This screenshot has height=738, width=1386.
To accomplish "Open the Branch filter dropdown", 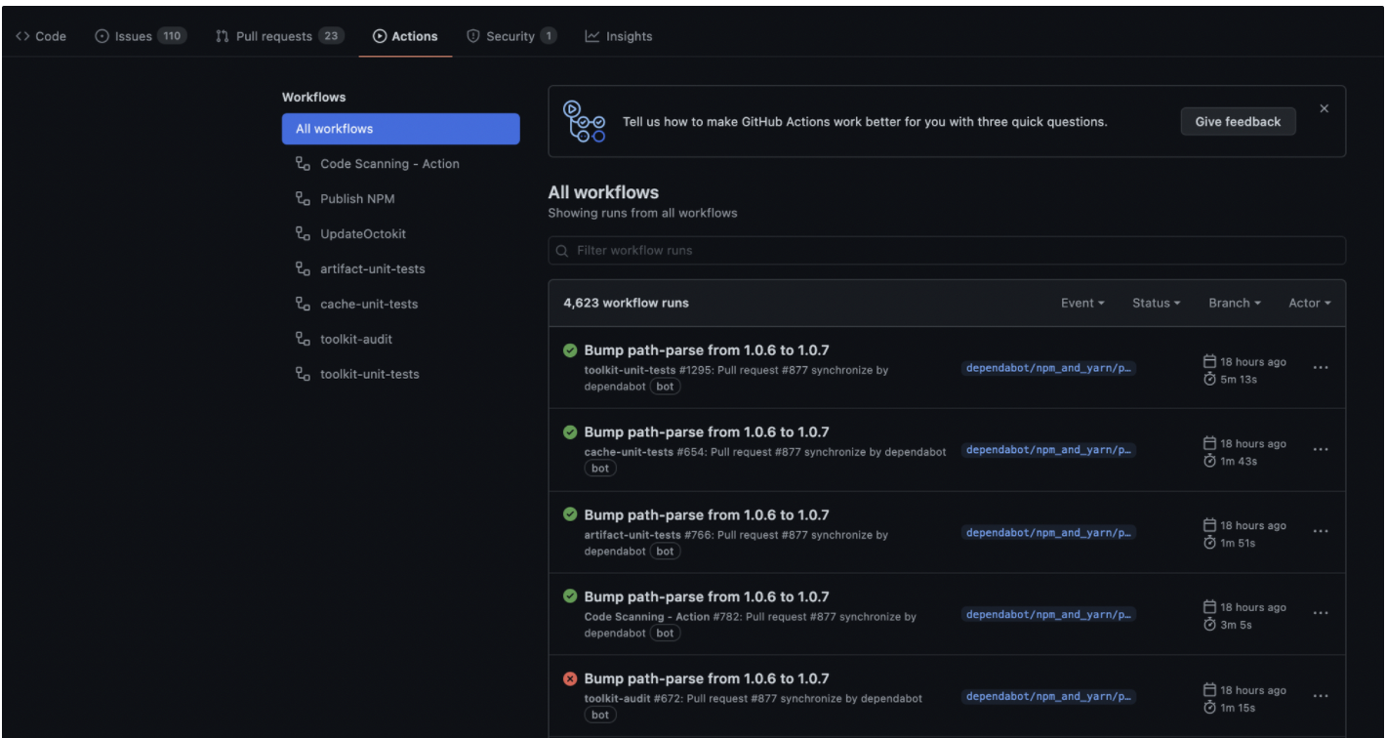I will click(x=1234, y=304).
